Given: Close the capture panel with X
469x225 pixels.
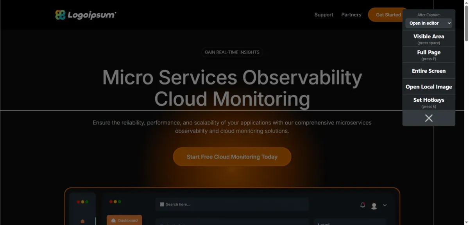Looking at the screenshot, I should (429, 118).
